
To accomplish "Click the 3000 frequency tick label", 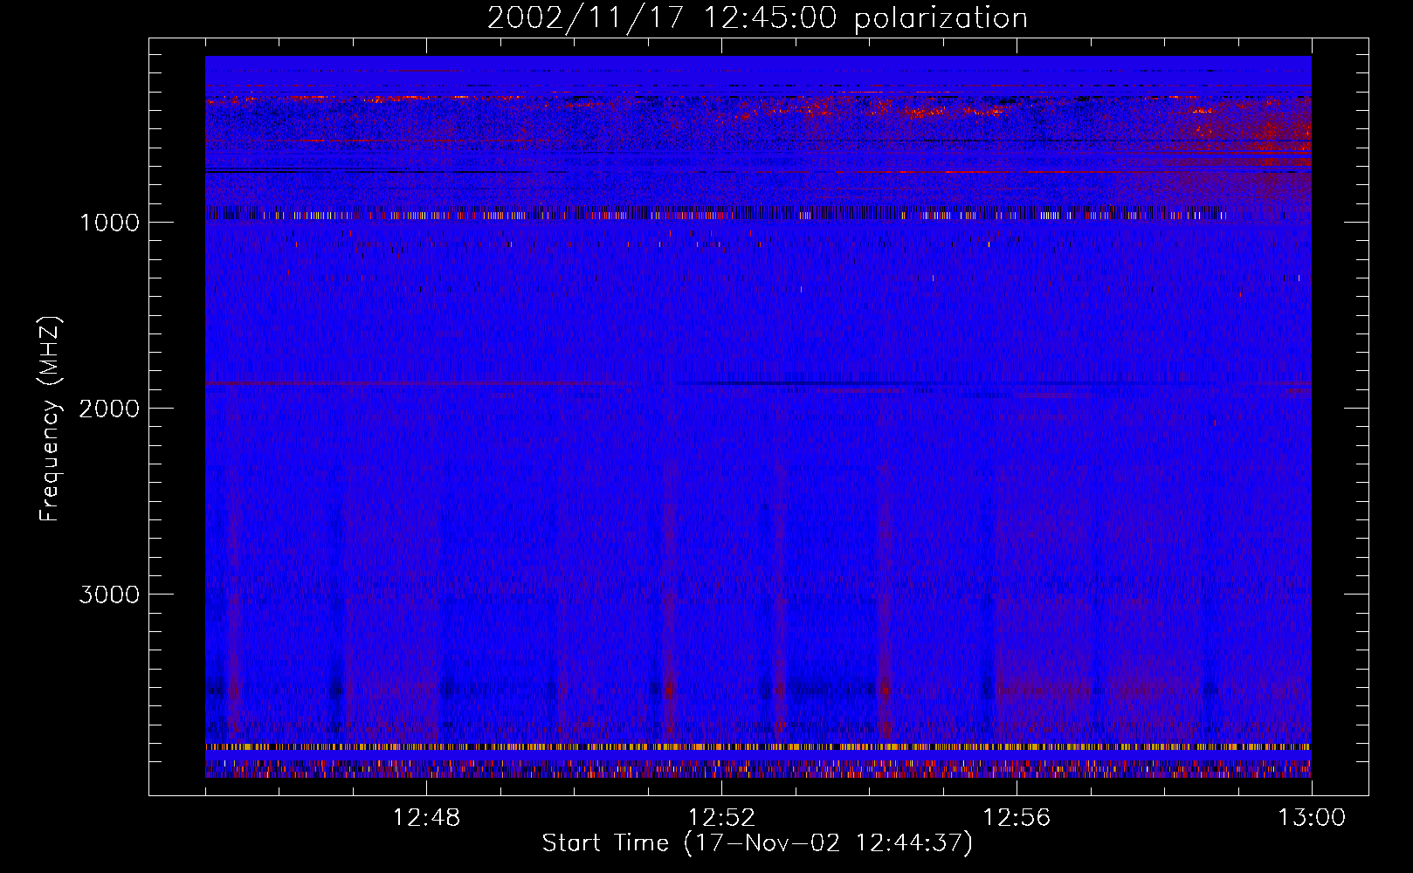I will click(109, 595).
